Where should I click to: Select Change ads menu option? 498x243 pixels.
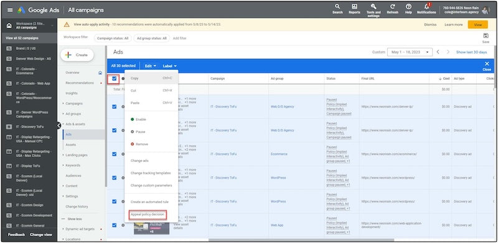tap(151, 161)
